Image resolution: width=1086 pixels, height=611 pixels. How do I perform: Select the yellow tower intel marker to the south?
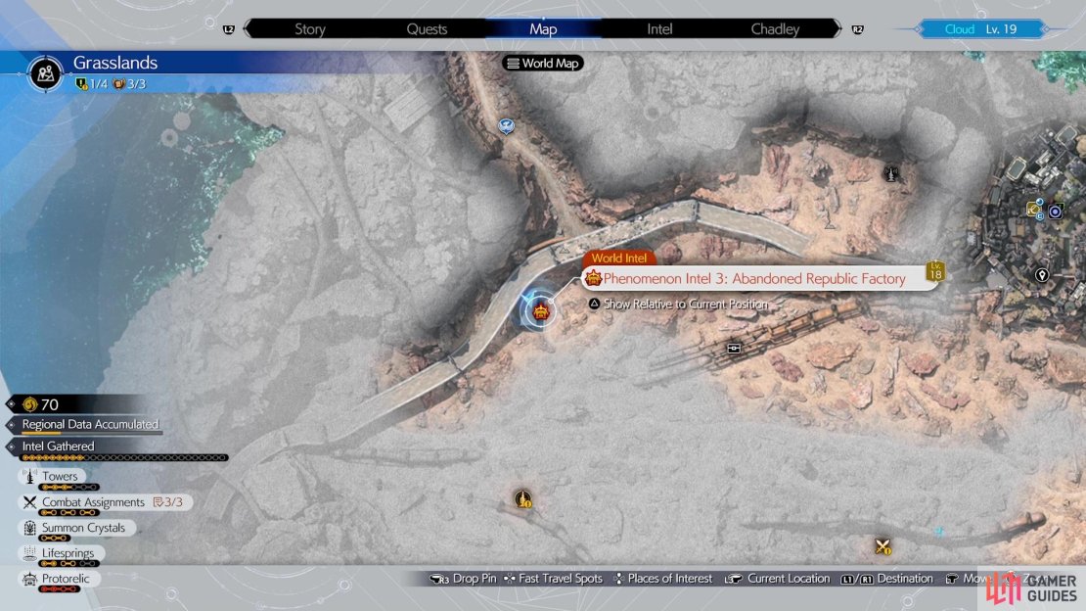pos(522,498)
